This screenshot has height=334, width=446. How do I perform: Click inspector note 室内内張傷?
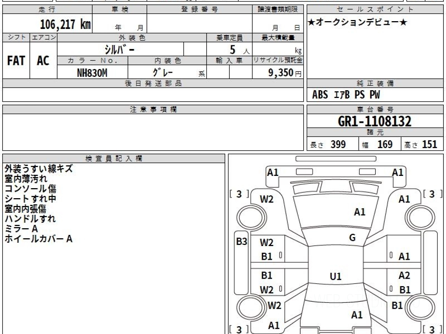pyautogui.click(x=25, y=209)
